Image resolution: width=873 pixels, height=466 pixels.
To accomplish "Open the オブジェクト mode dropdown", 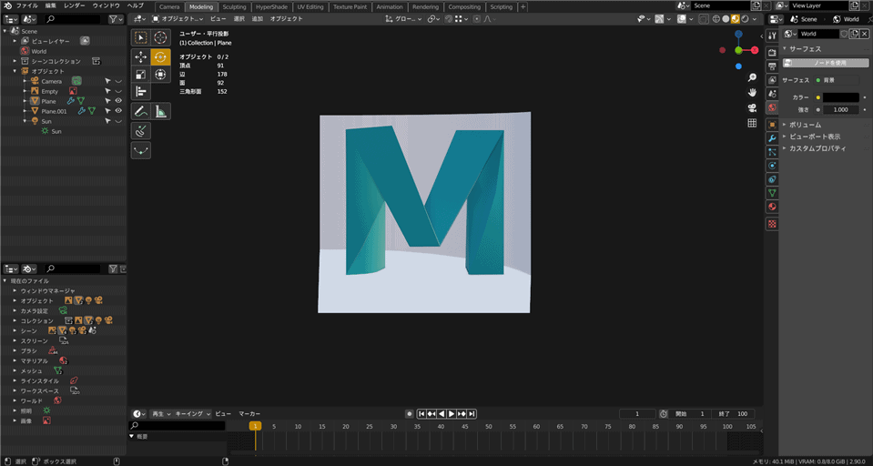I will 178,19.
